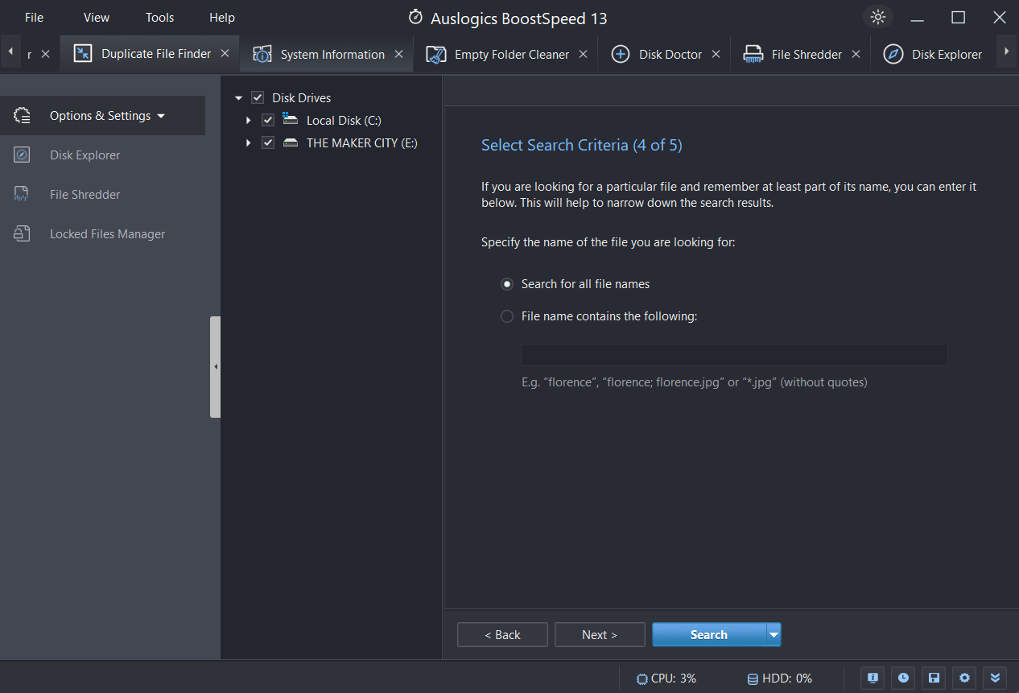Collapse the sidebar with the splitter handle

[215, 367]
